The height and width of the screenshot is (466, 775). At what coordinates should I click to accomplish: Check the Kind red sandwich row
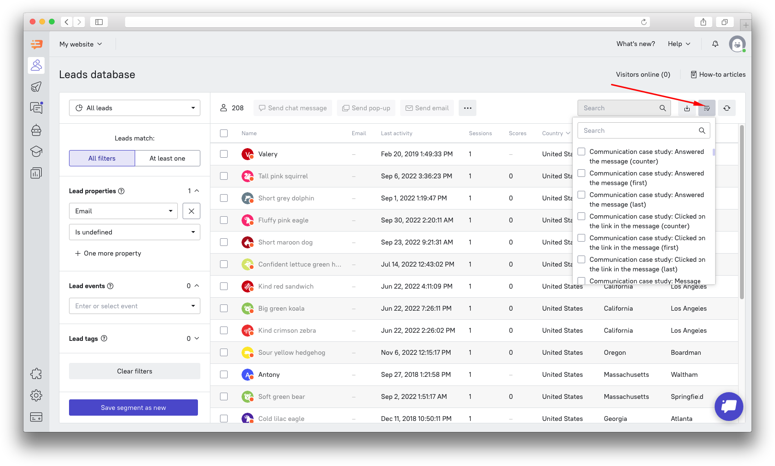pyautogui.click(x=224, y=286)
